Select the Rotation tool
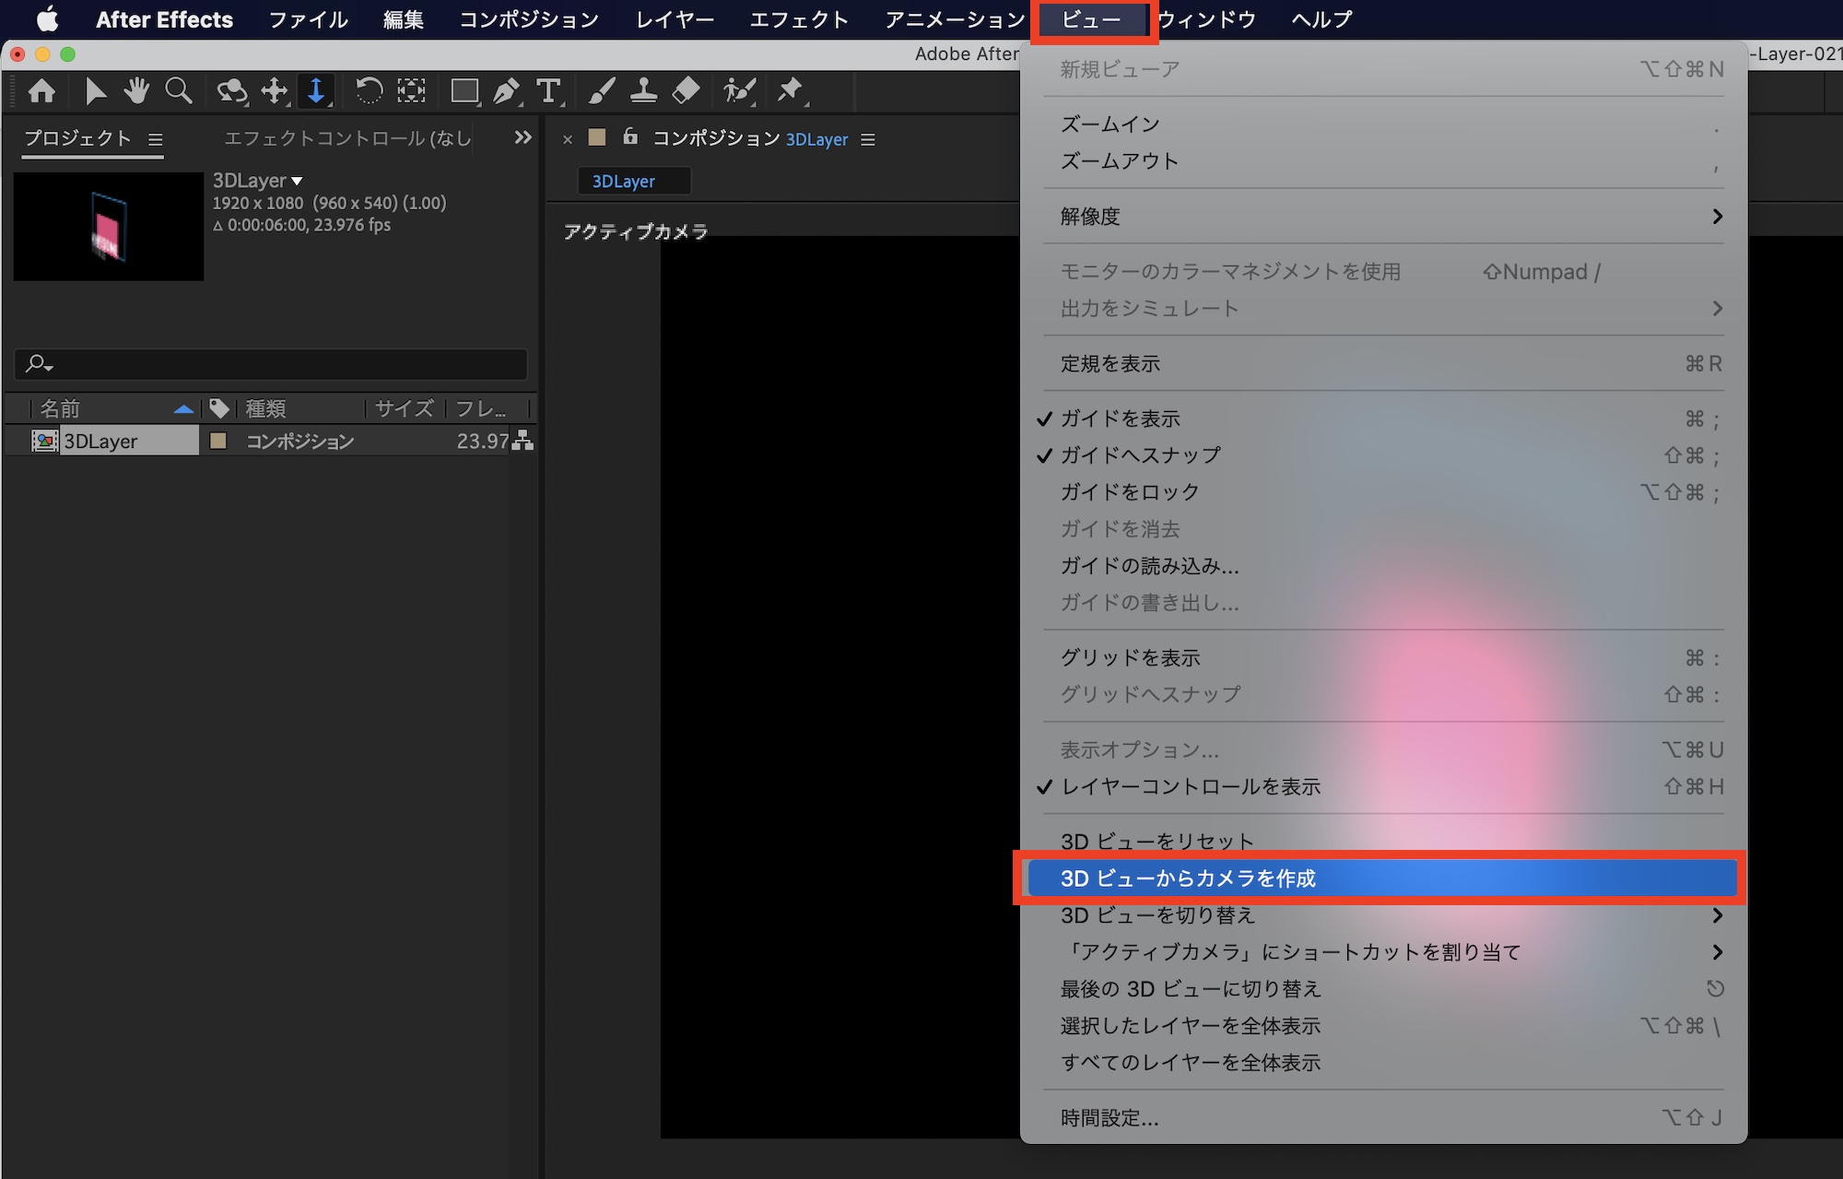 tap(369, 90)
